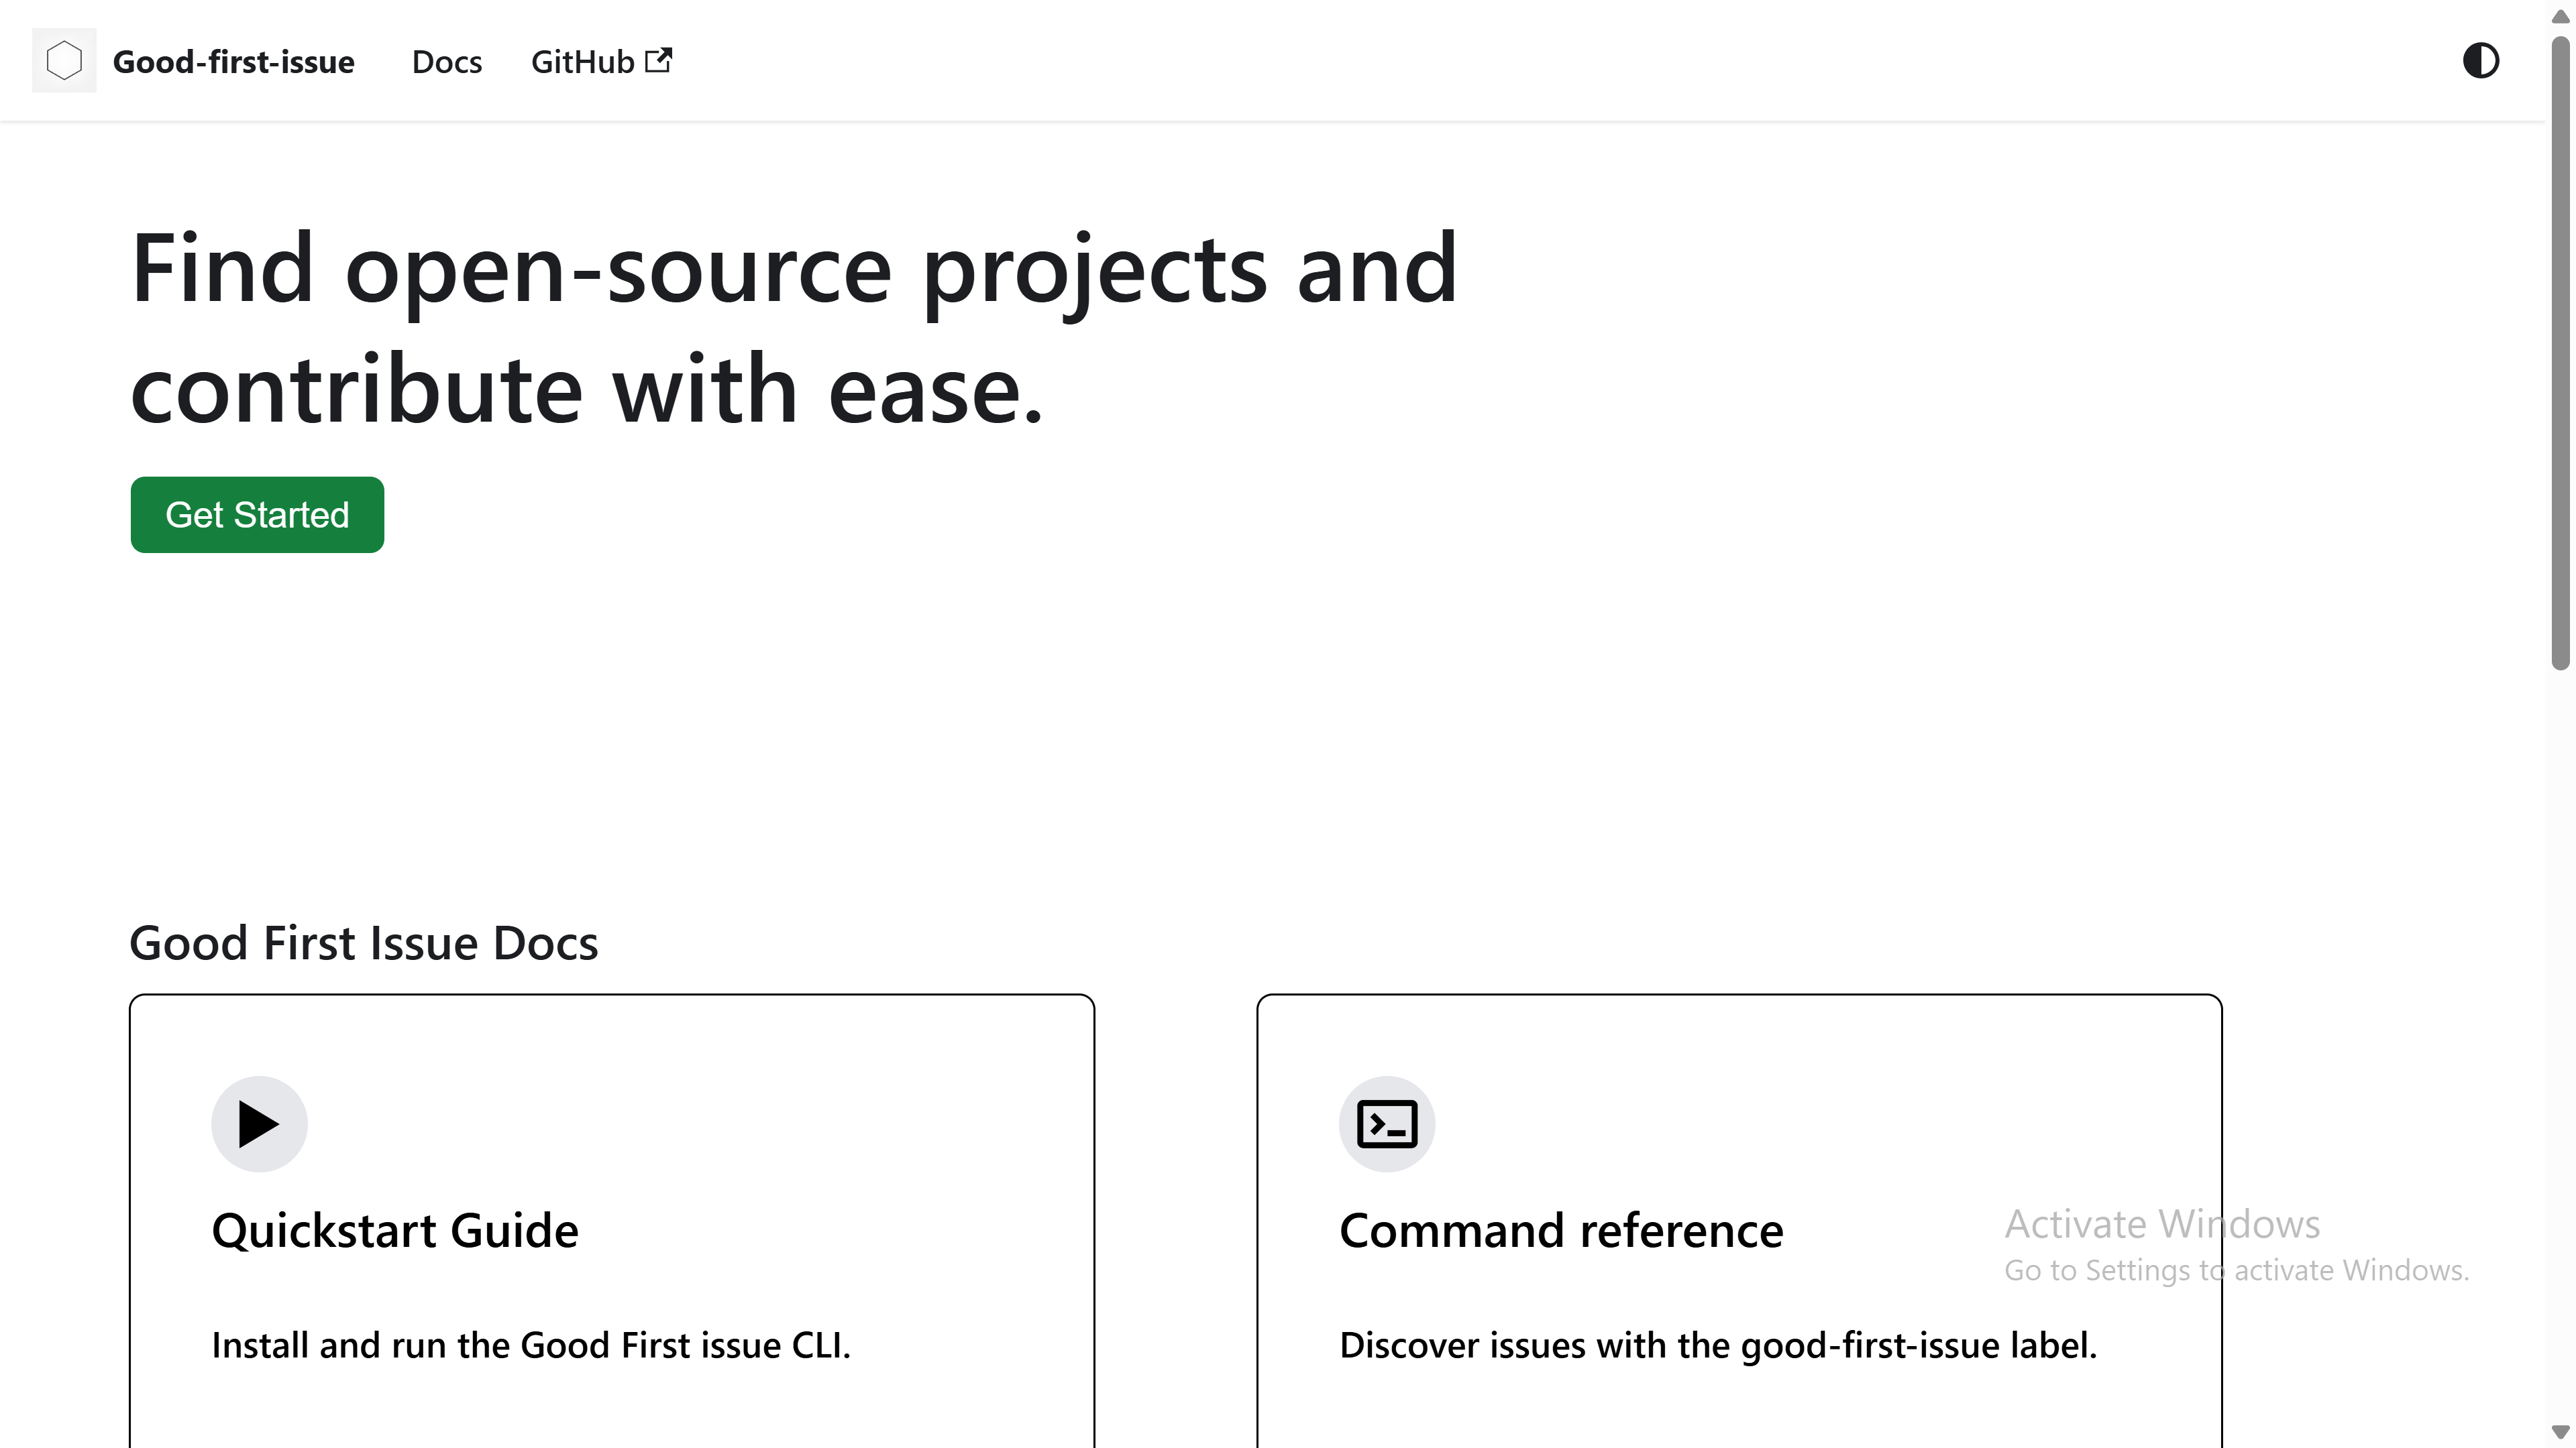Open the Quickstart Guide heading link
The height and width of the screenshot is (1448, 2576).
pos(395,1230)
